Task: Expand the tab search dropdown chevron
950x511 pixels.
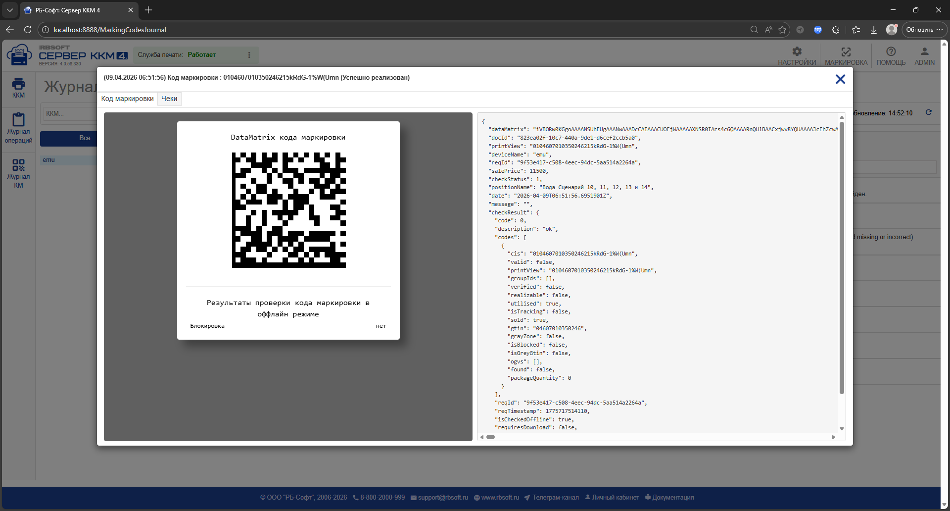Action: (10, 10)
